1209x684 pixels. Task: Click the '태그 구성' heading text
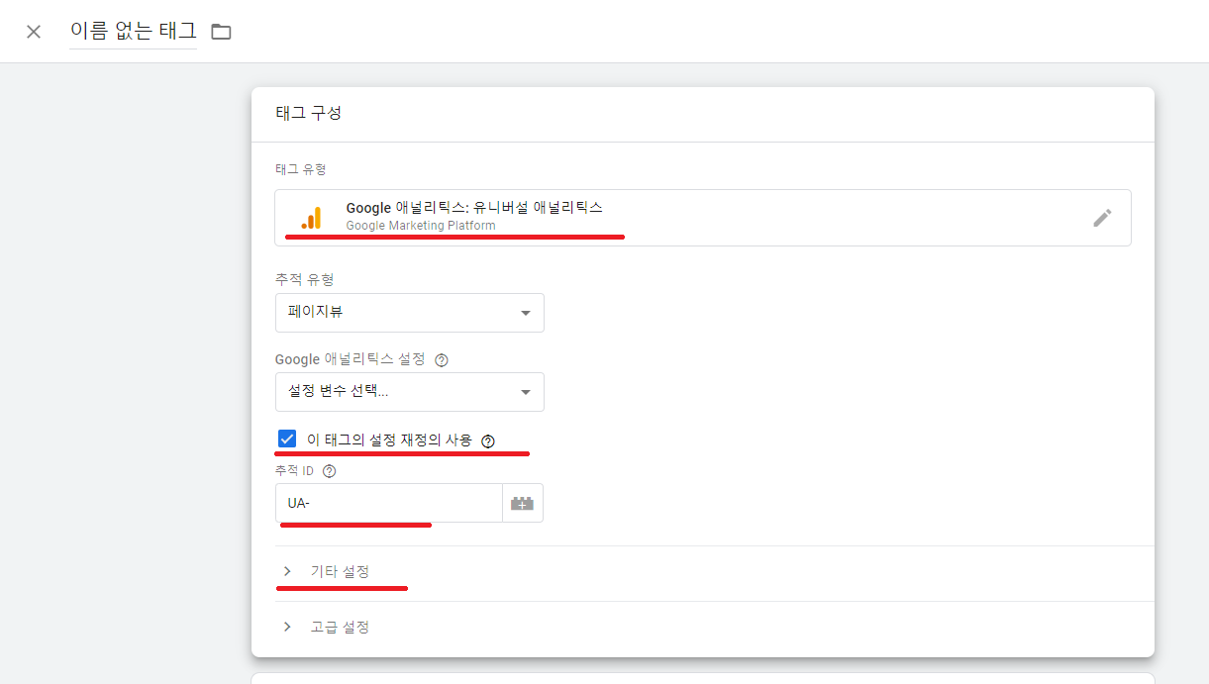308,113
